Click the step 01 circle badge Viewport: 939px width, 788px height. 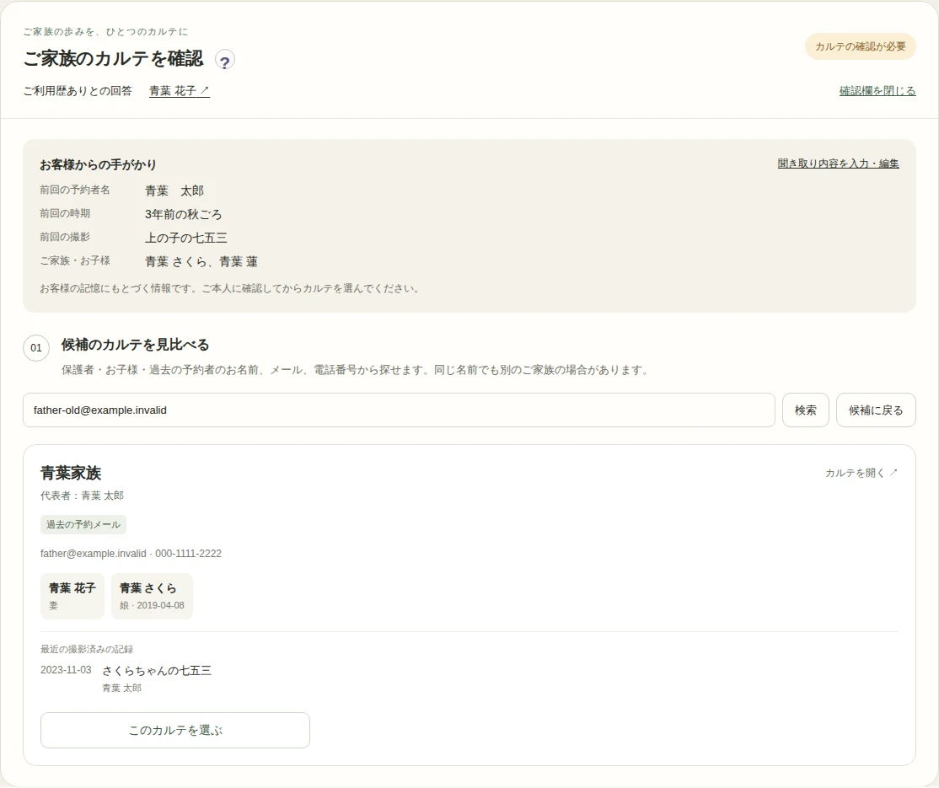pos(36,348)
